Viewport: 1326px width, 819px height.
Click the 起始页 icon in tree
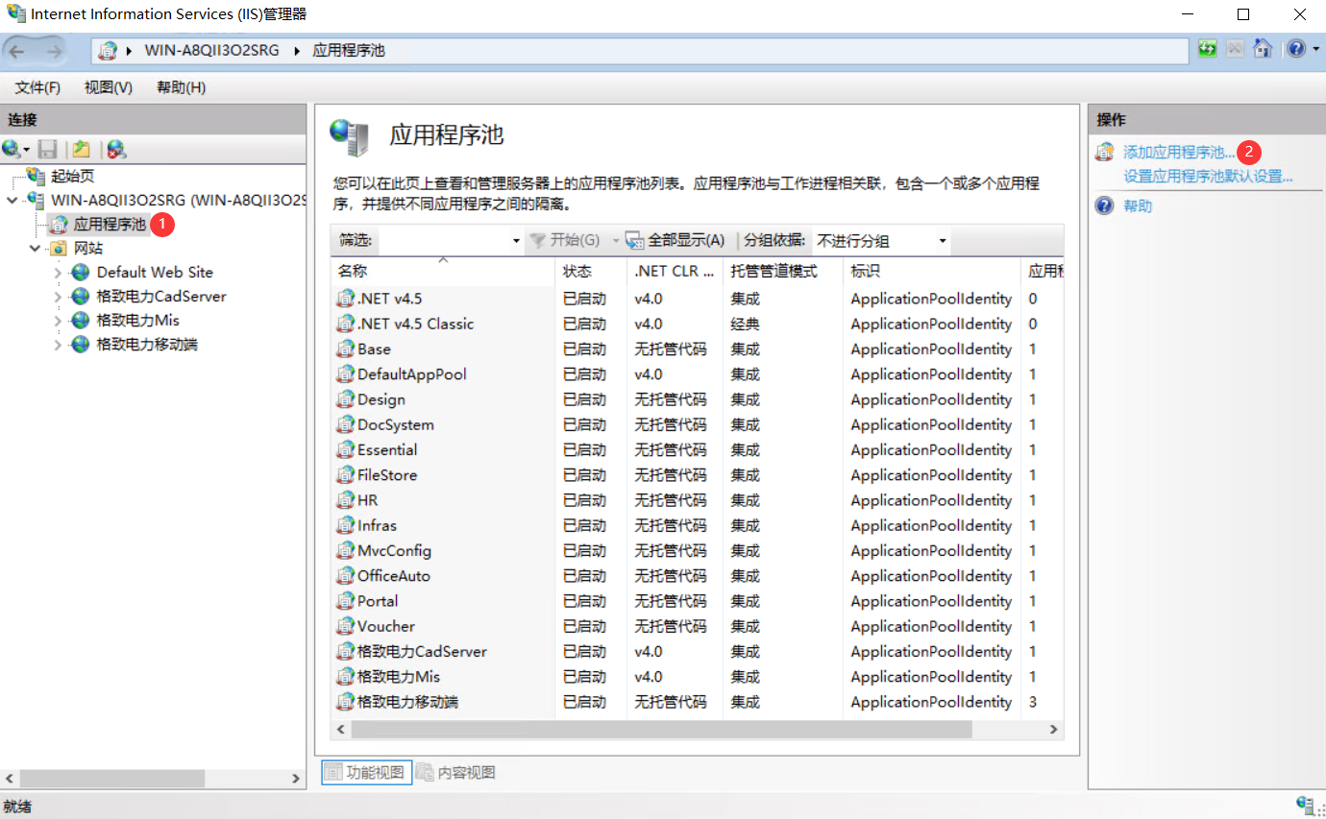[x=37, y=176]
